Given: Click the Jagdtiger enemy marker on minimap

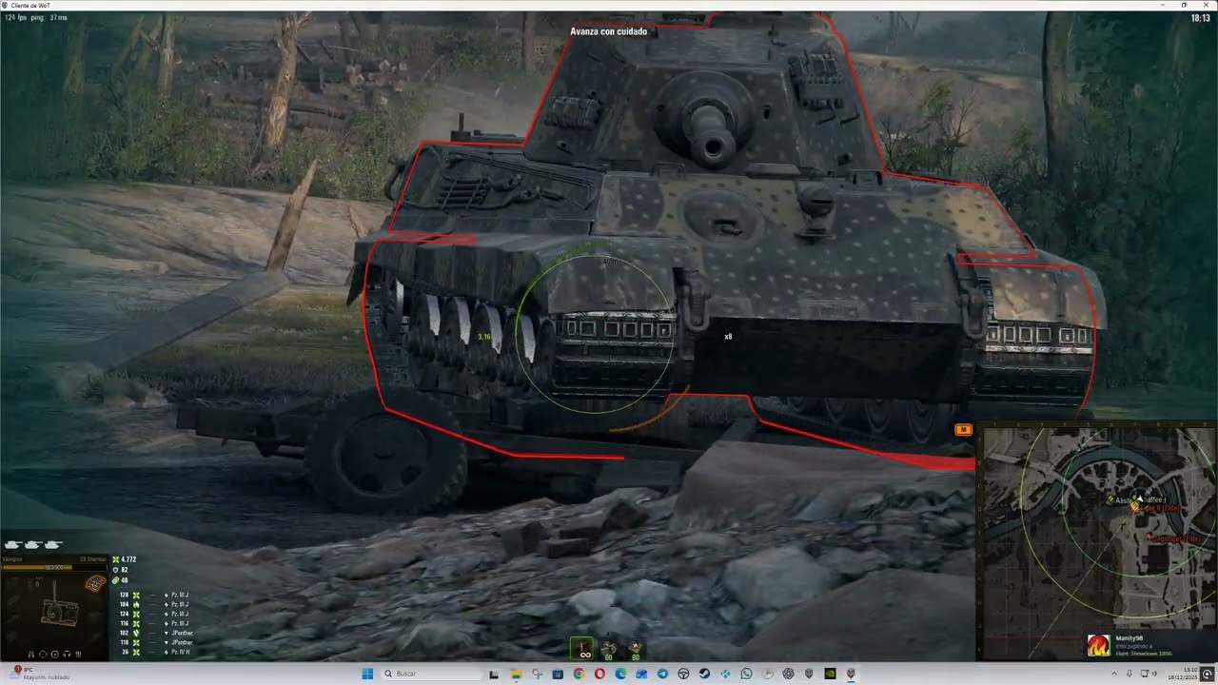Looking at the screenshot, I should (x=1150, y=538).
